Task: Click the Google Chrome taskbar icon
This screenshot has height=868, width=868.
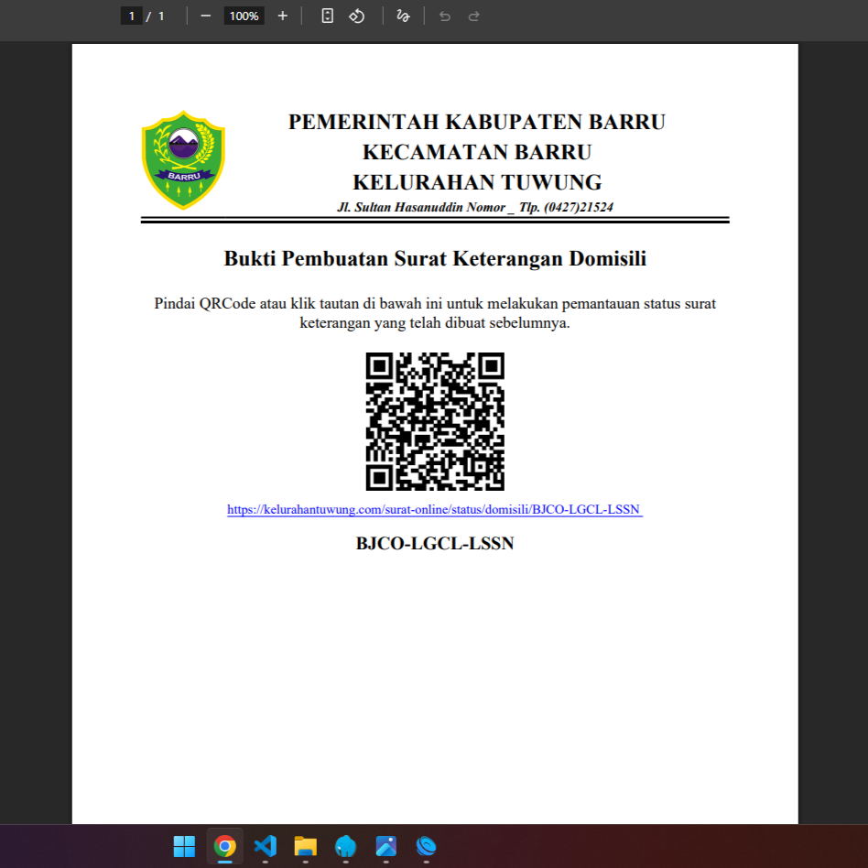Action: click(x=224, y=846)
